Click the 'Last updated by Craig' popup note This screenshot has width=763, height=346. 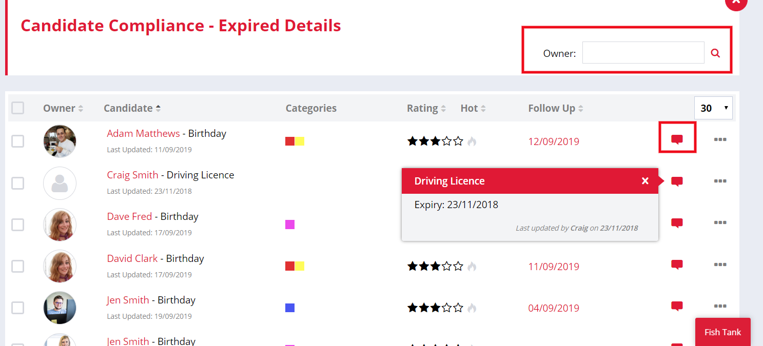577,228
